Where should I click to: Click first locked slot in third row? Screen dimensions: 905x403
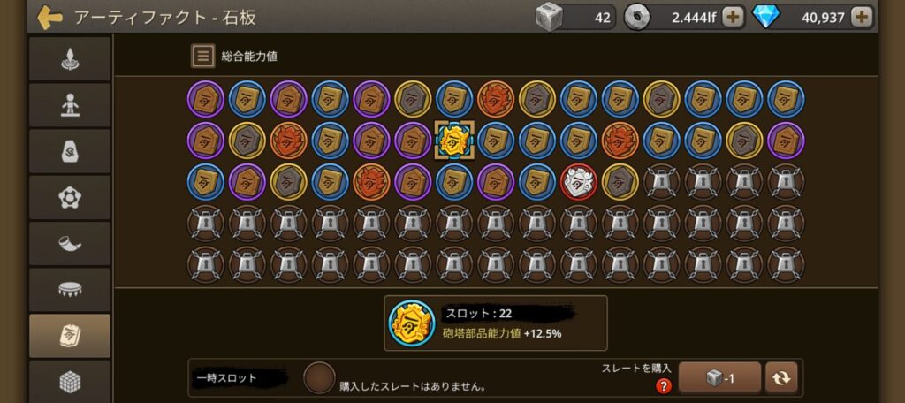[661, 182]
